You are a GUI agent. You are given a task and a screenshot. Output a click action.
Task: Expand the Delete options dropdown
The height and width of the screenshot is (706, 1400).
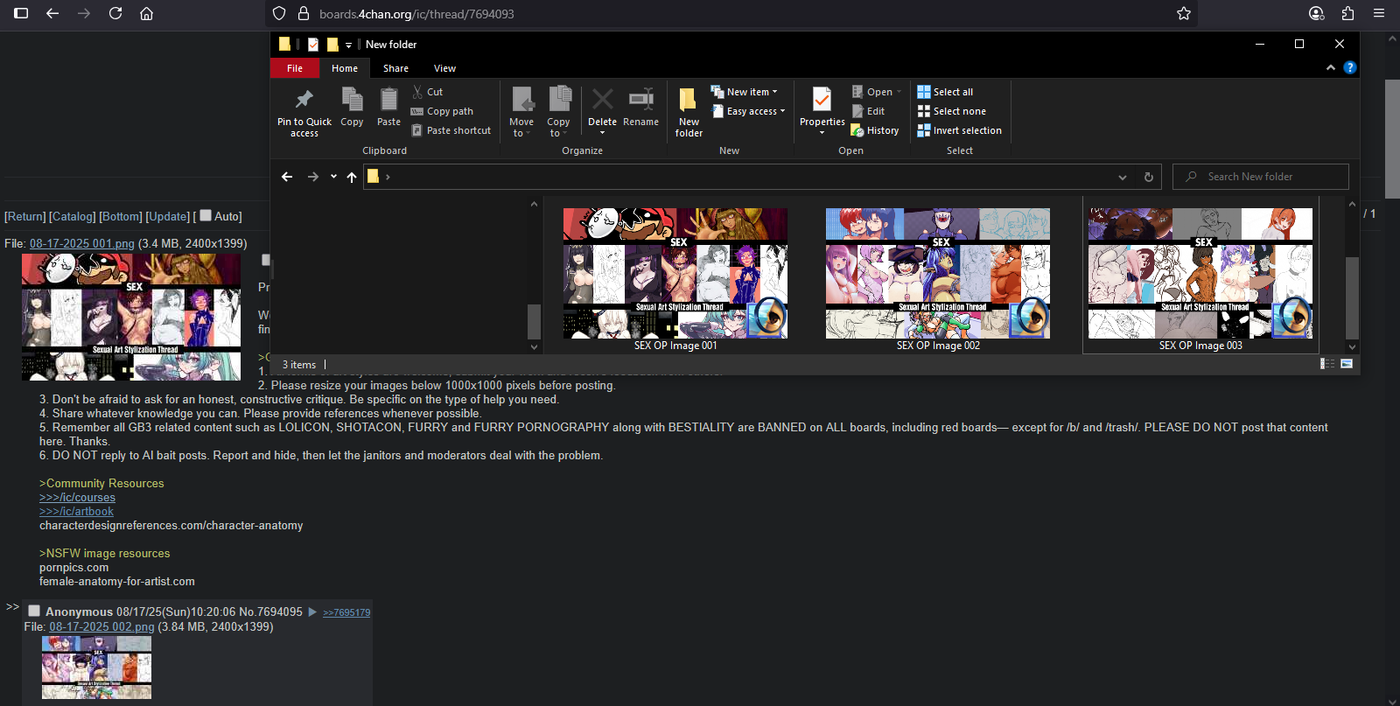point(602,133)
